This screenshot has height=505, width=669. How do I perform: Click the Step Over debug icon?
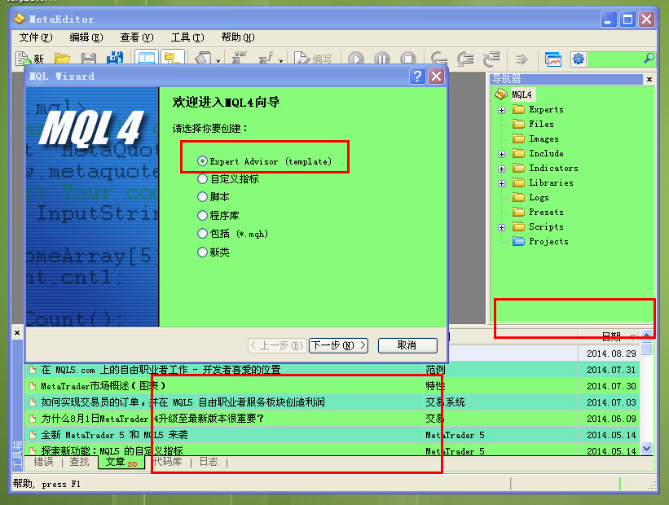click(465, 59)
